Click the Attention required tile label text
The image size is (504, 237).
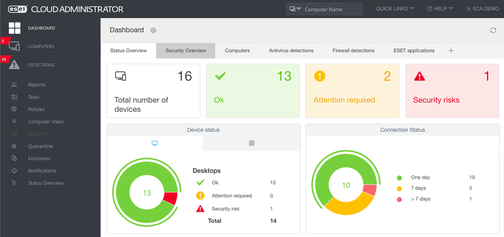[x=344, y=100]
